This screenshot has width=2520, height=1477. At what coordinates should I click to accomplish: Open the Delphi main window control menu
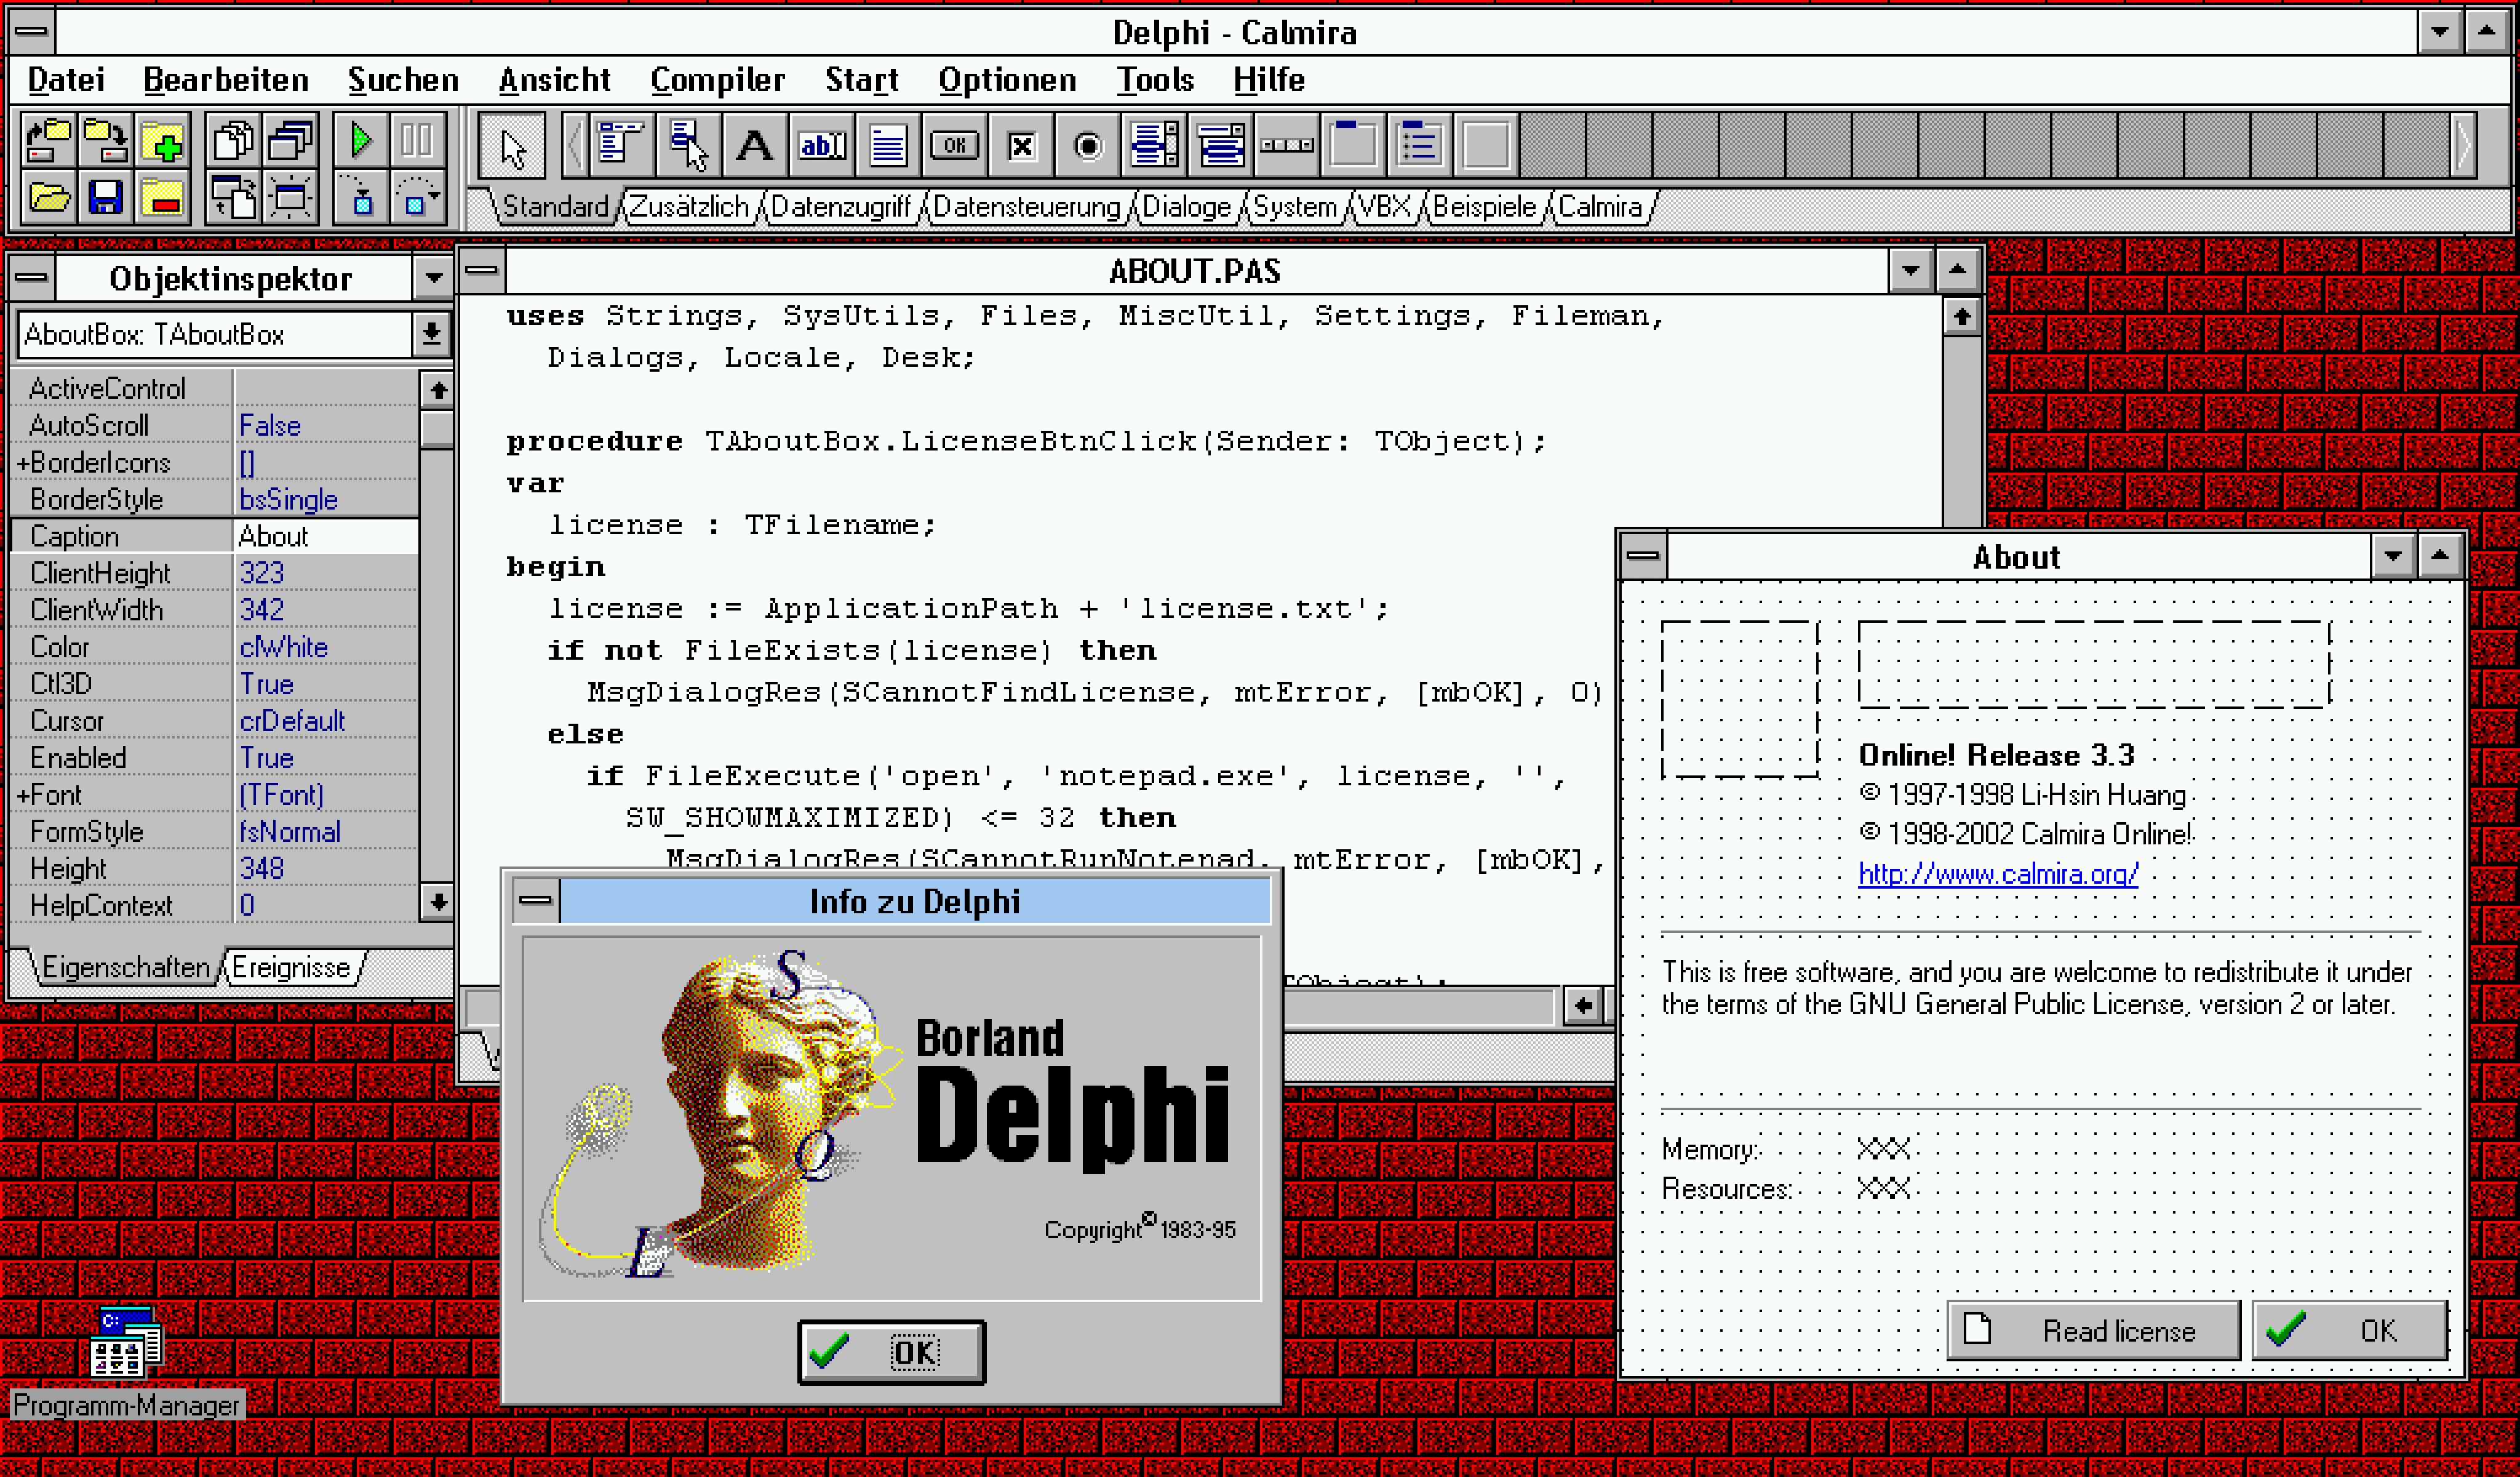click(32, 32)
